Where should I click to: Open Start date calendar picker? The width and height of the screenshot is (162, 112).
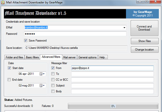coord(42,74)
